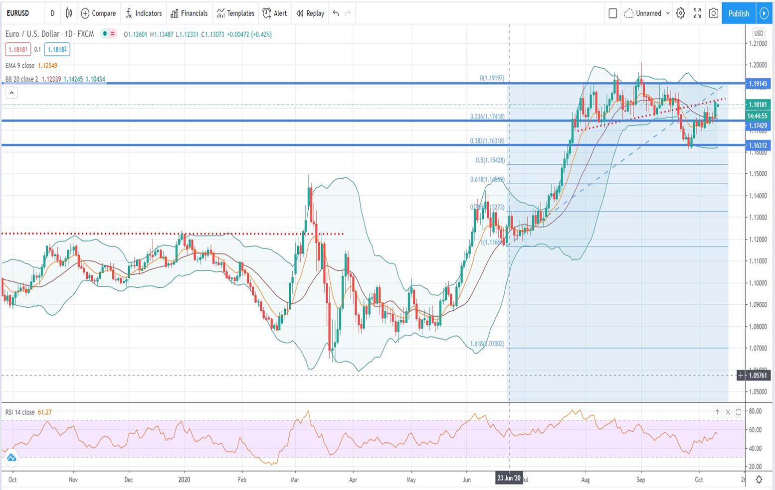
Task: Open the D timeframe interval selector
Action: 52,13
